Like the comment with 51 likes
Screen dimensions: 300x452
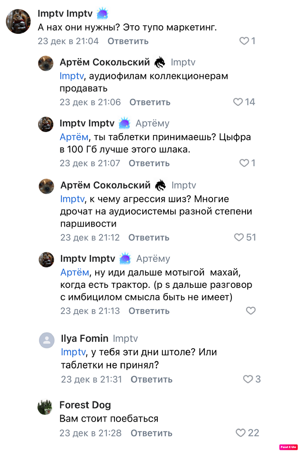pos(239,237)
